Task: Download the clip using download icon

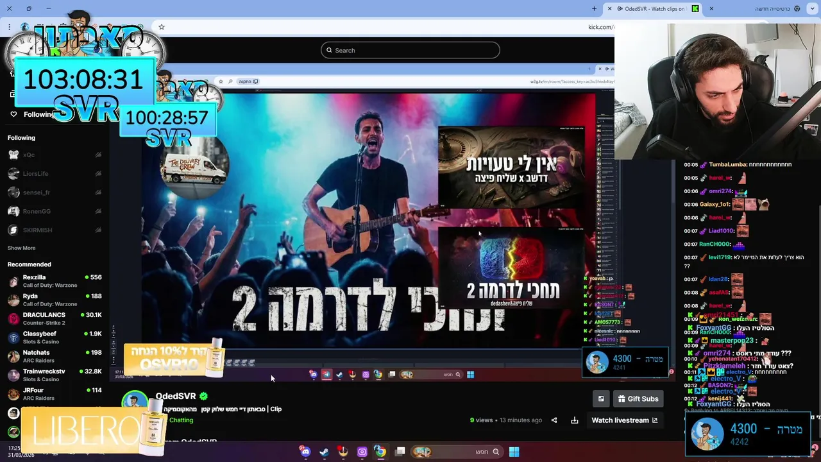Action: (x=575, y=420)
